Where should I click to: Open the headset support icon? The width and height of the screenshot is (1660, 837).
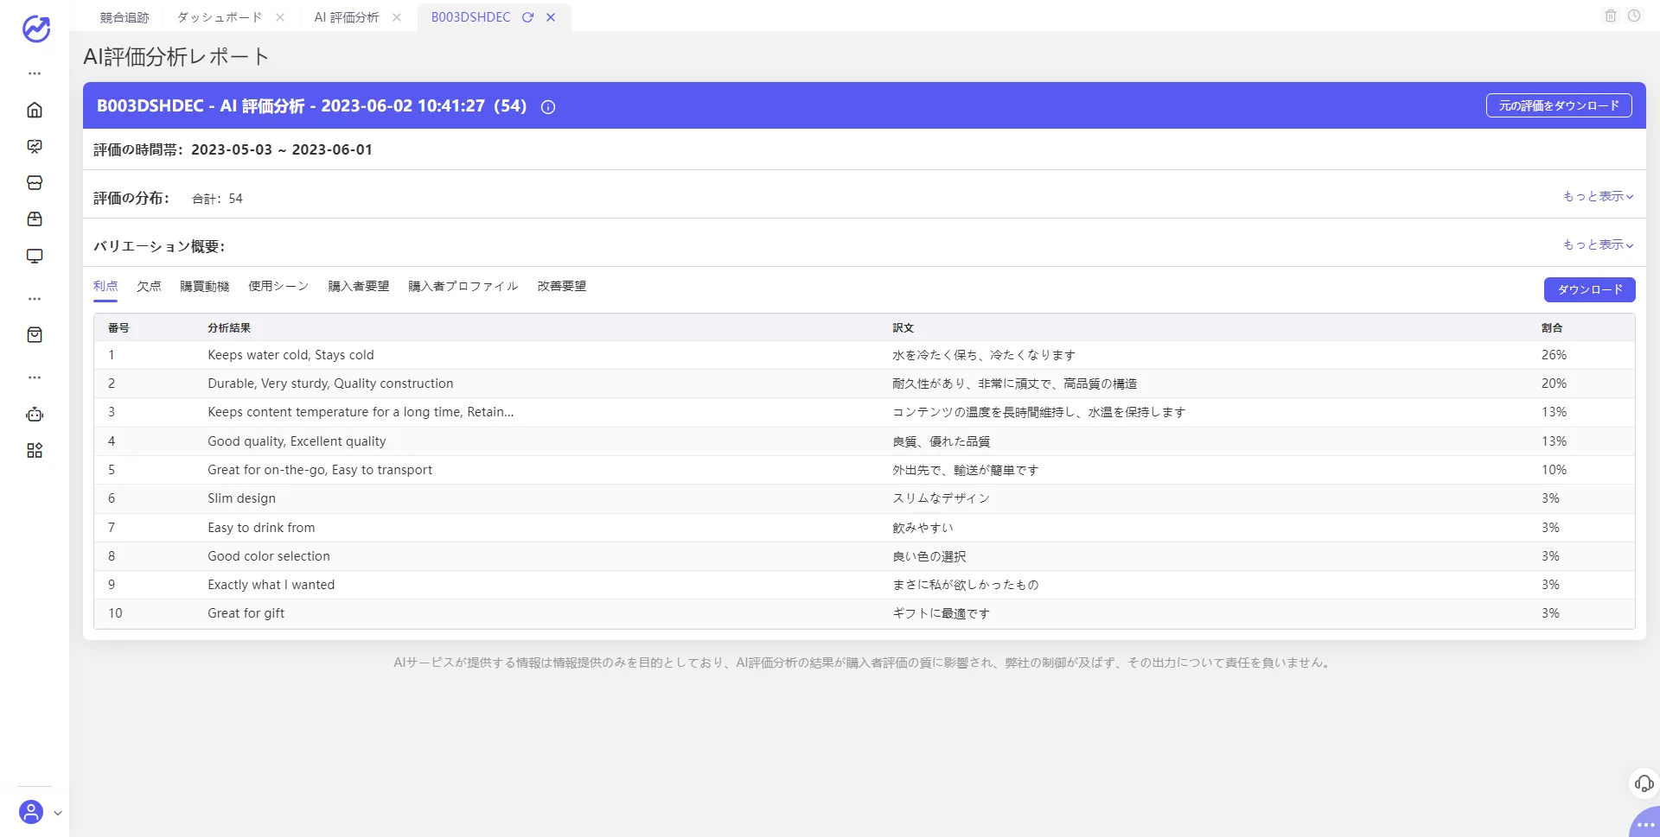1644,783
